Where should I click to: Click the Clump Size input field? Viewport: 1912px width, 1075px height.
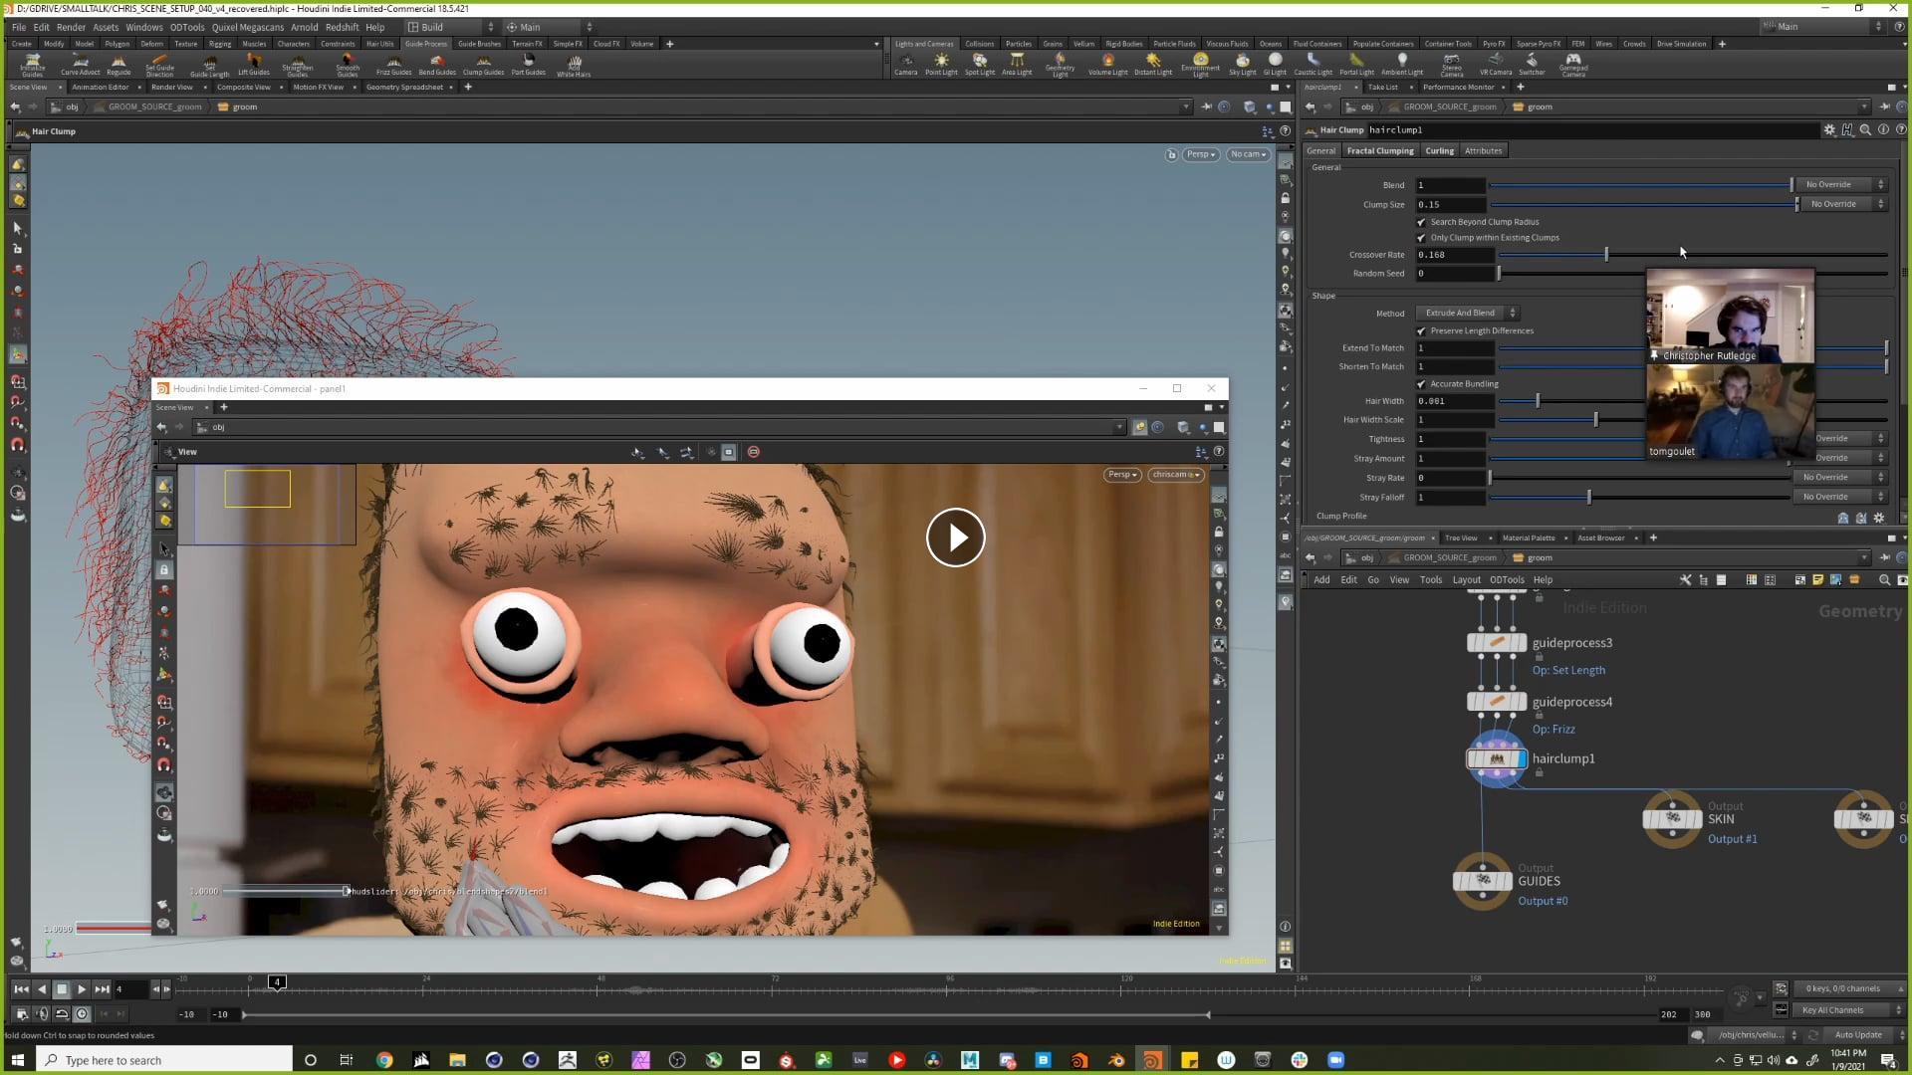point(1450,204)
